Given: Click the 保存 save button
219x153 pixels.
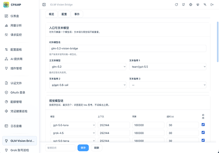Looking at the screenshot, I should point(83,148).
